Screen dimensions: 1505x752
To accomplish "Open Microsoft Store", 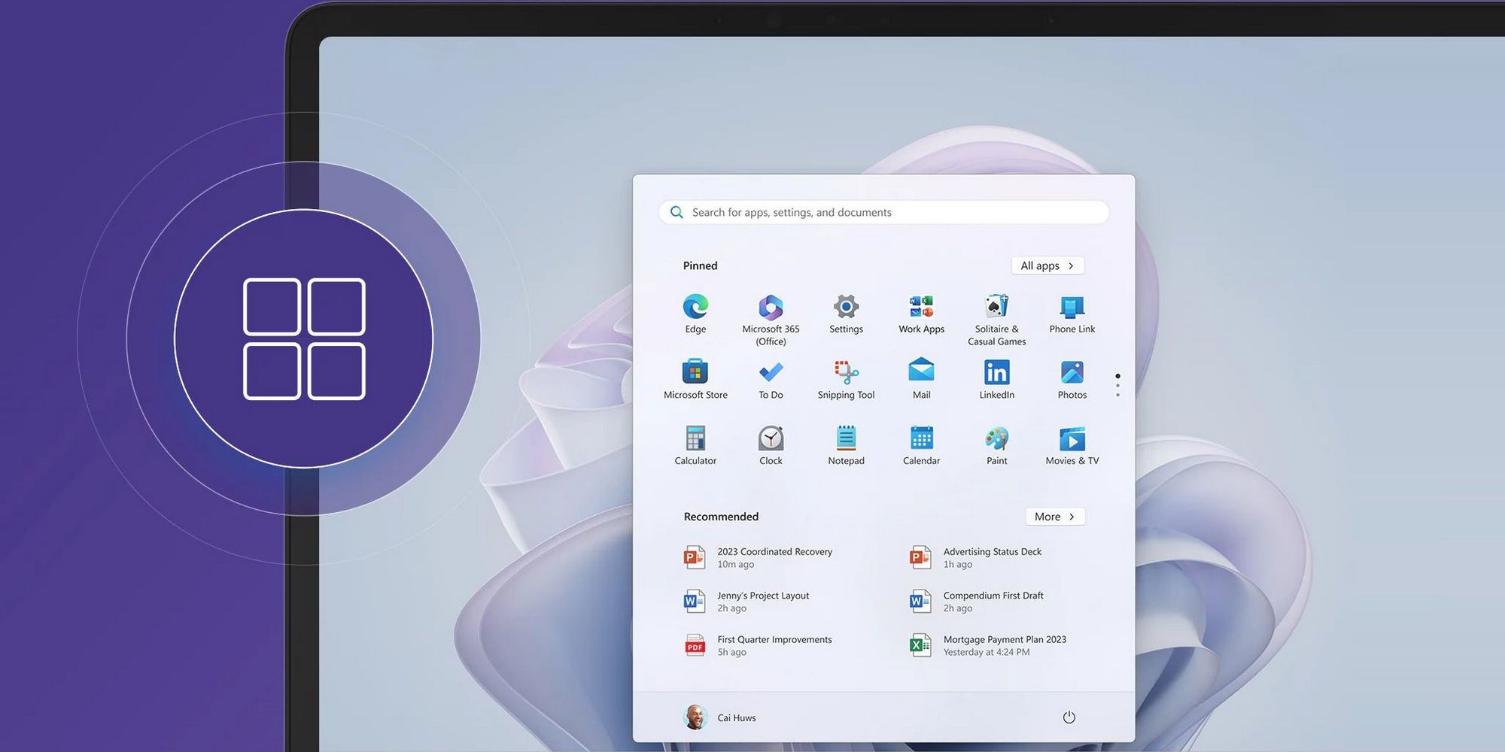I will [x=695, y=379].
